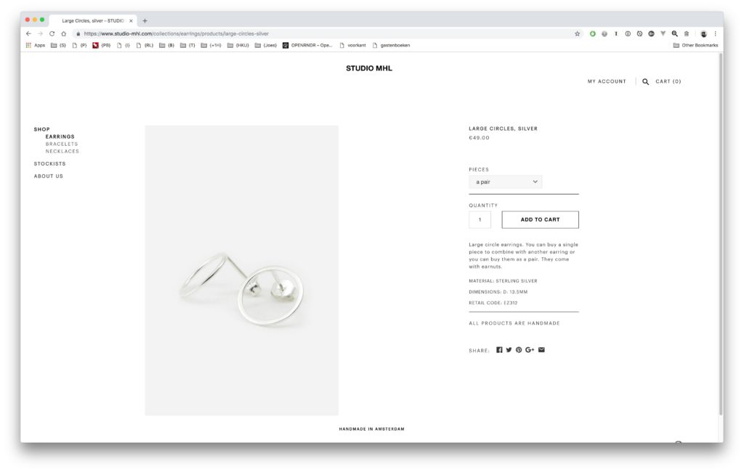744x472 pixels.
Task: Open a new browser tab with plus
Action: 145,21
